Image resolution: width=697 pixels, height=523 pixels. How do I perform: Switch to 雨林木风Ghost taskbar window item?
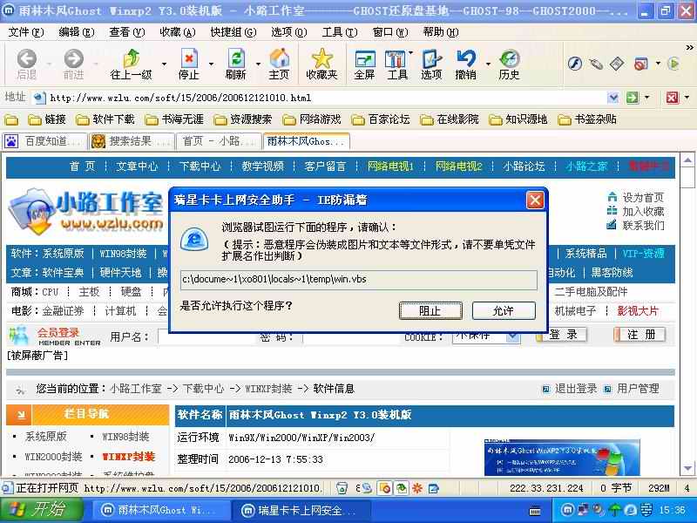click(160, 510)
